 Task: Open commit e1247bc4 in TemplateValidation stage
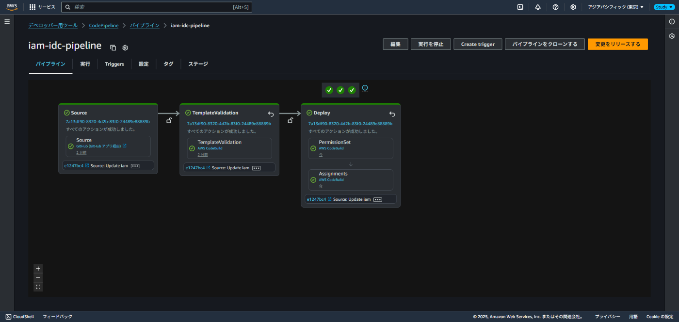coord(198,168)
